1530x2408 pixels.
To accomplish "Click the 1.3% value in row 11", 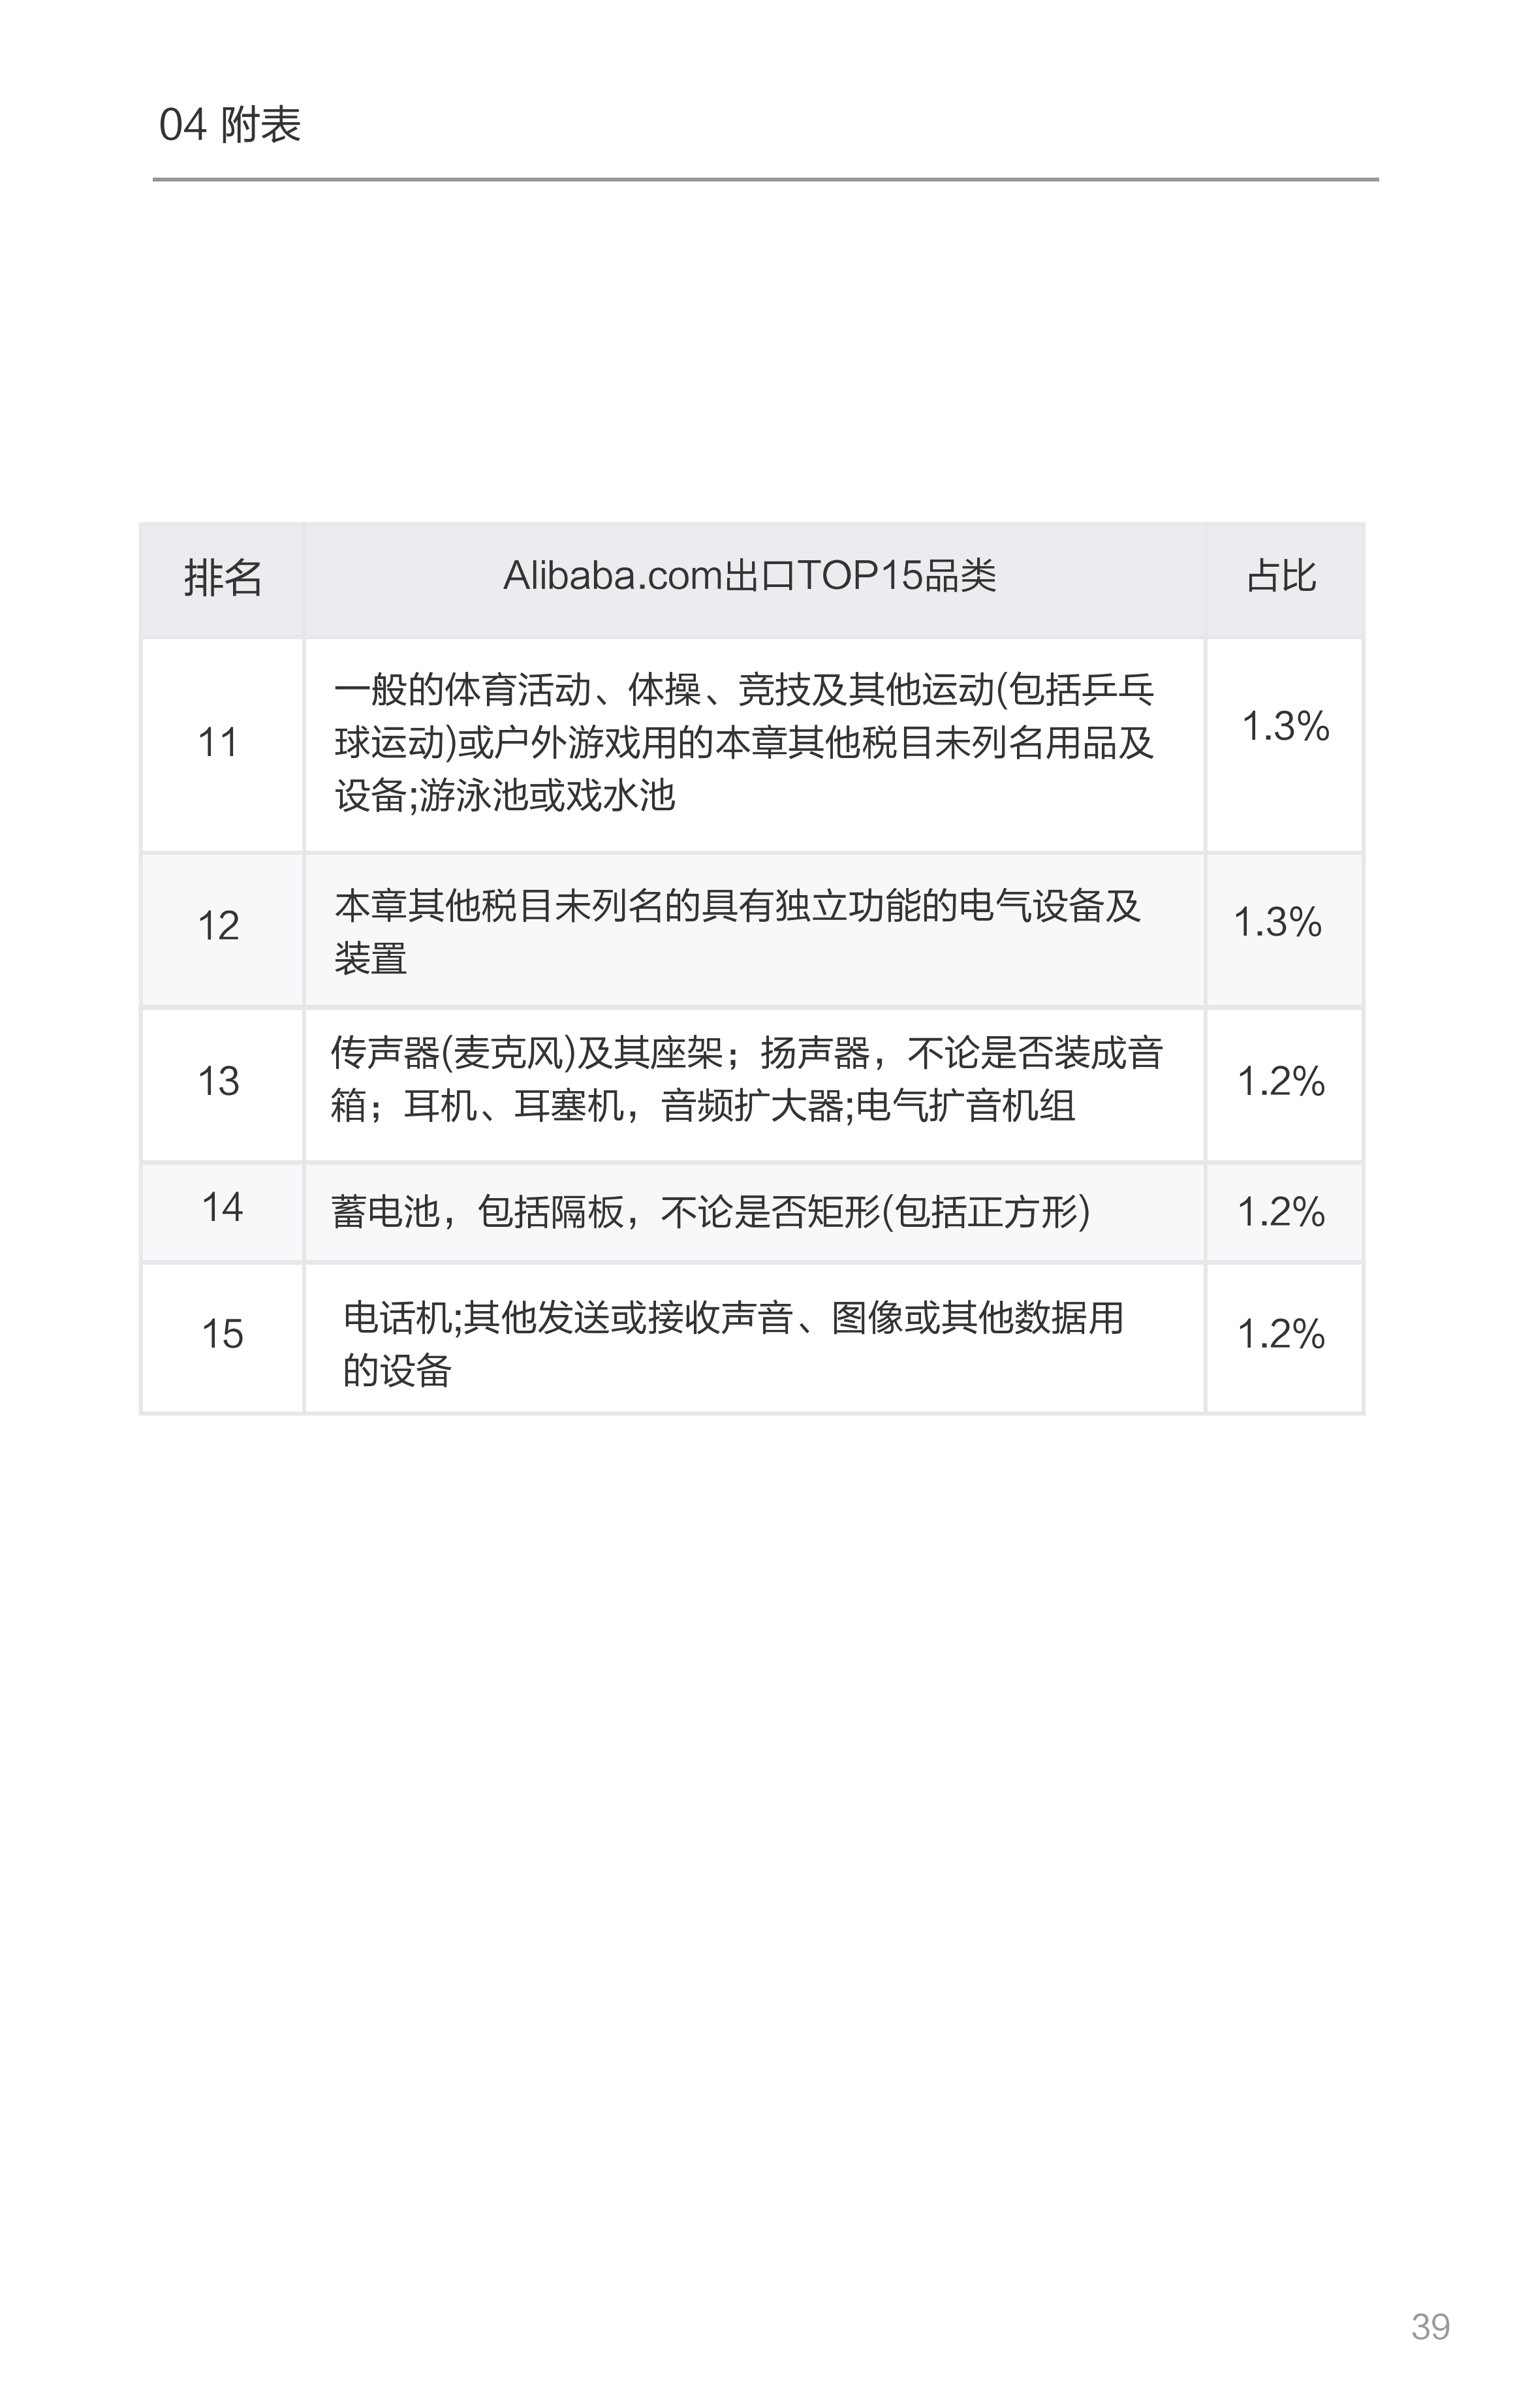I will [1285, 726].
